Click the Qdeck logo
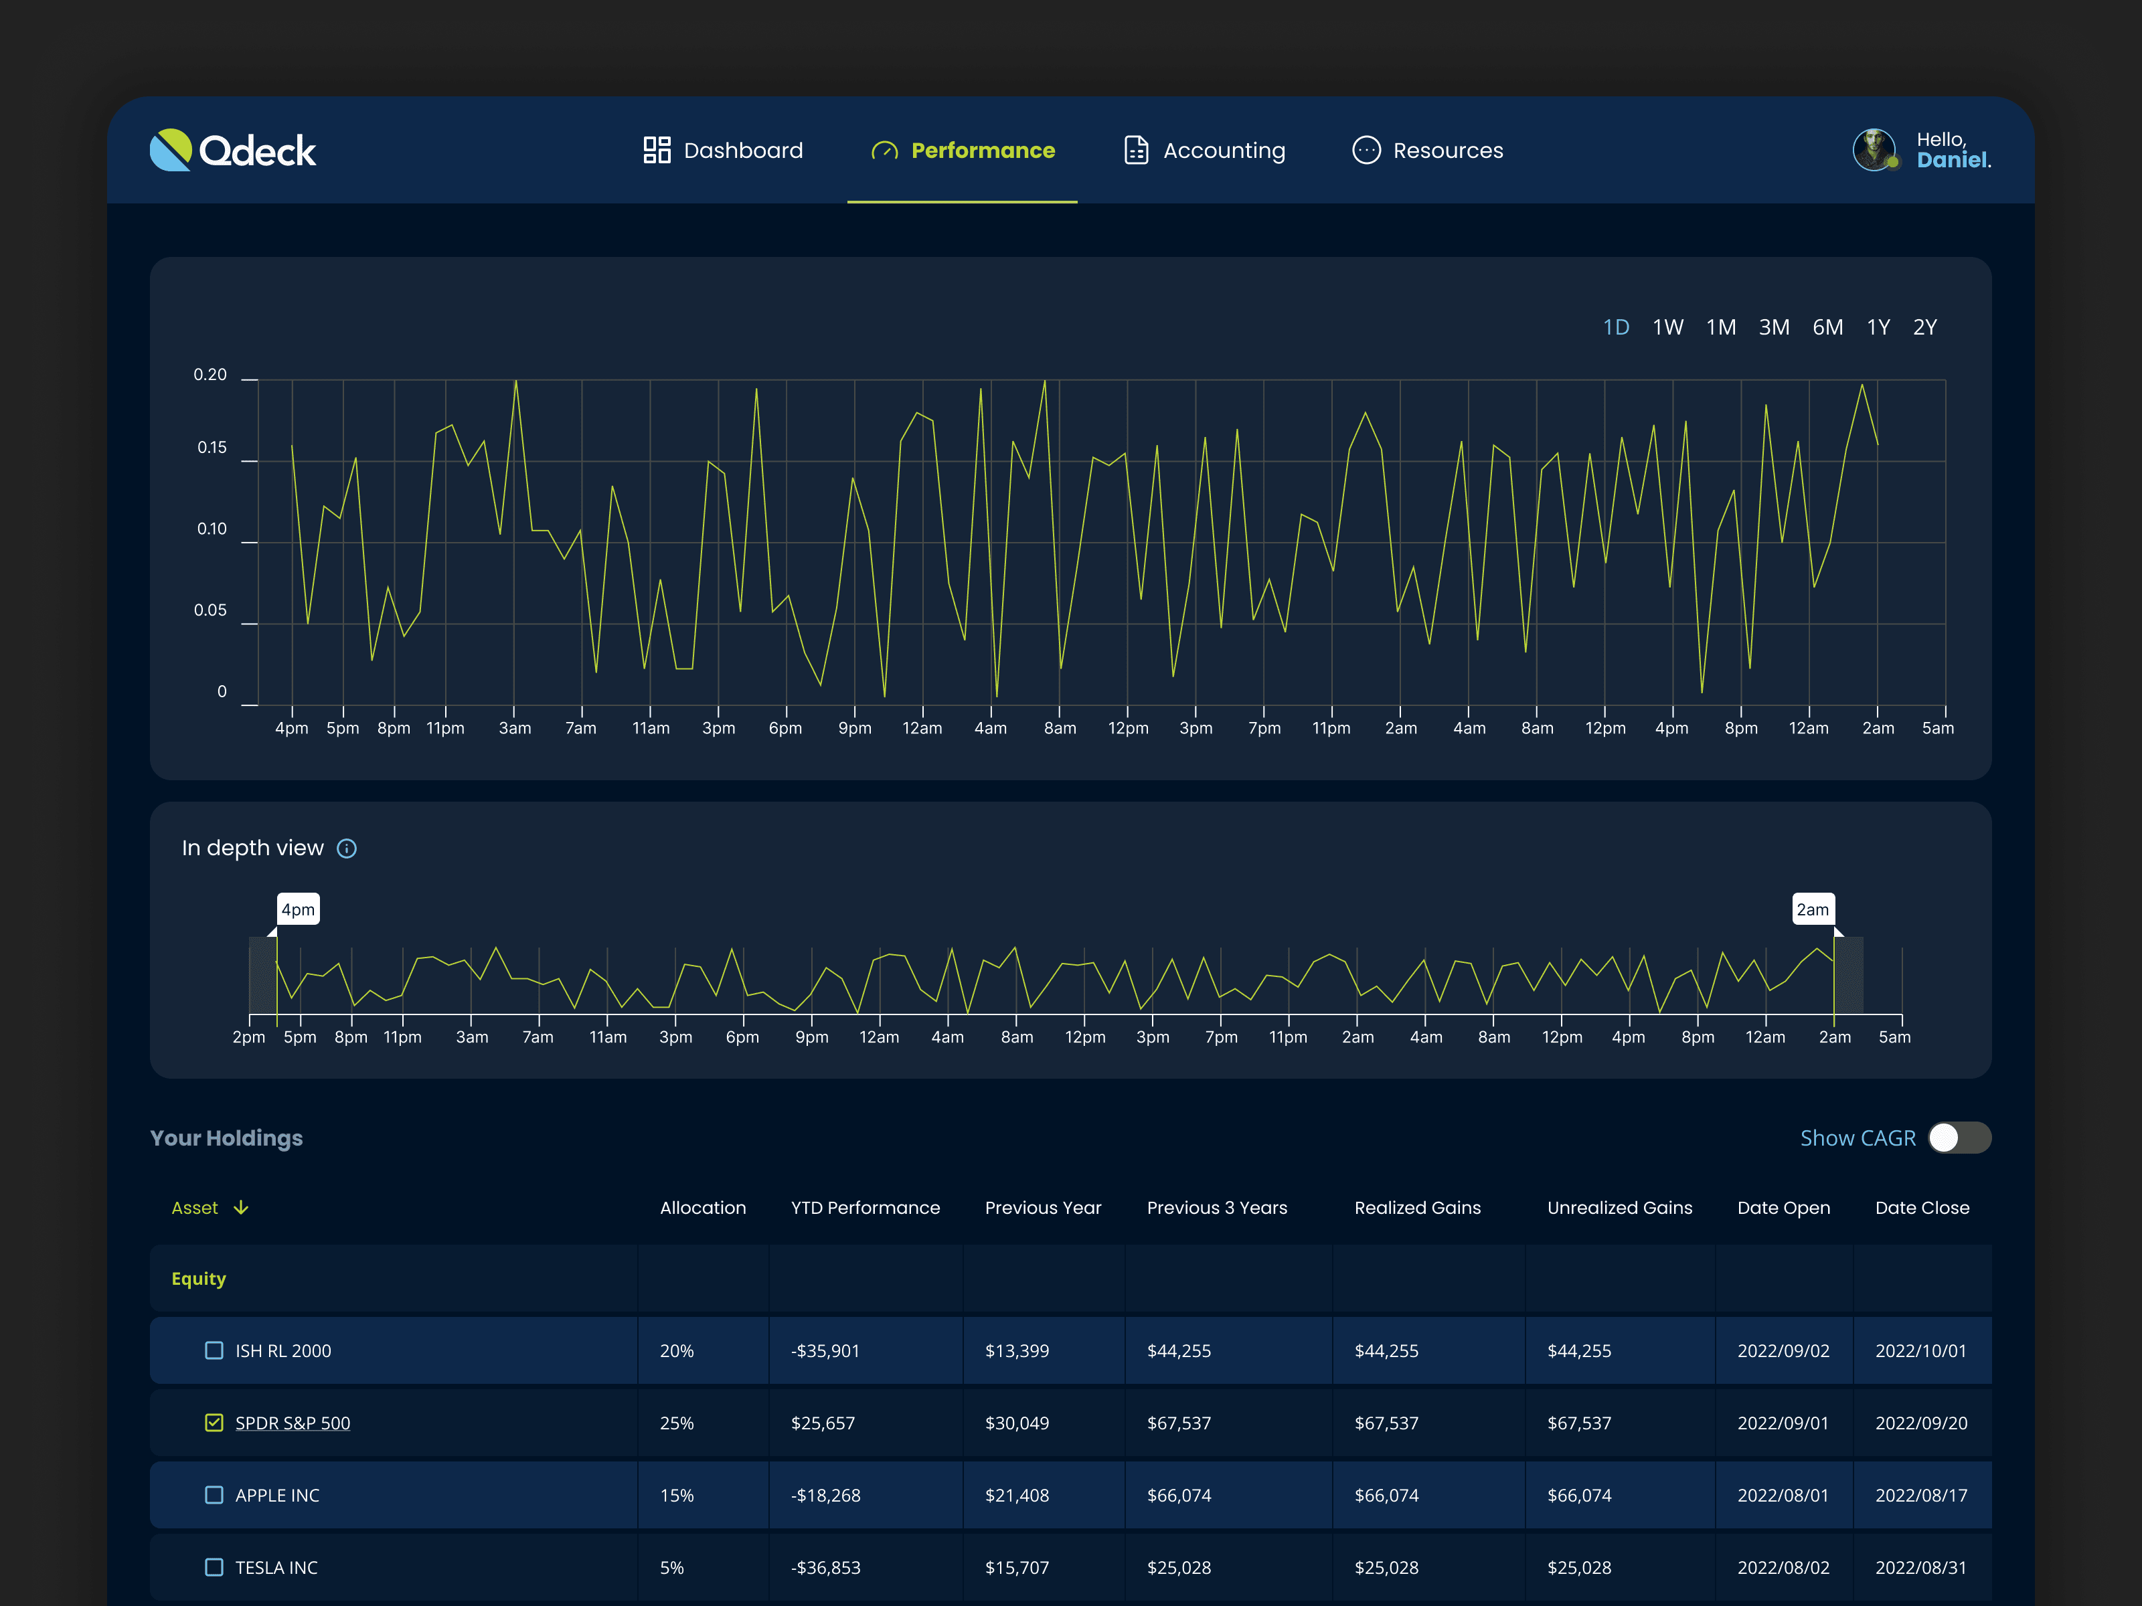Image resolution: width=2142 pixels, height=1606 pixels. coord(232,150)
